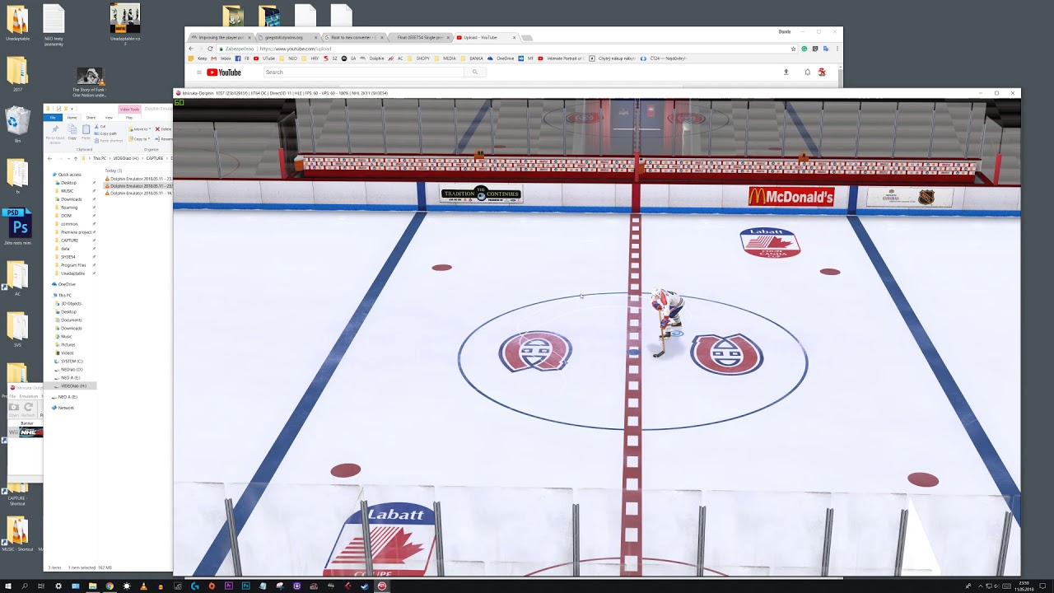The width and height of the screenshot is (1054, 593).
Task: Click Open button in Dolphin main window
Action: click(x=14, y=410)
